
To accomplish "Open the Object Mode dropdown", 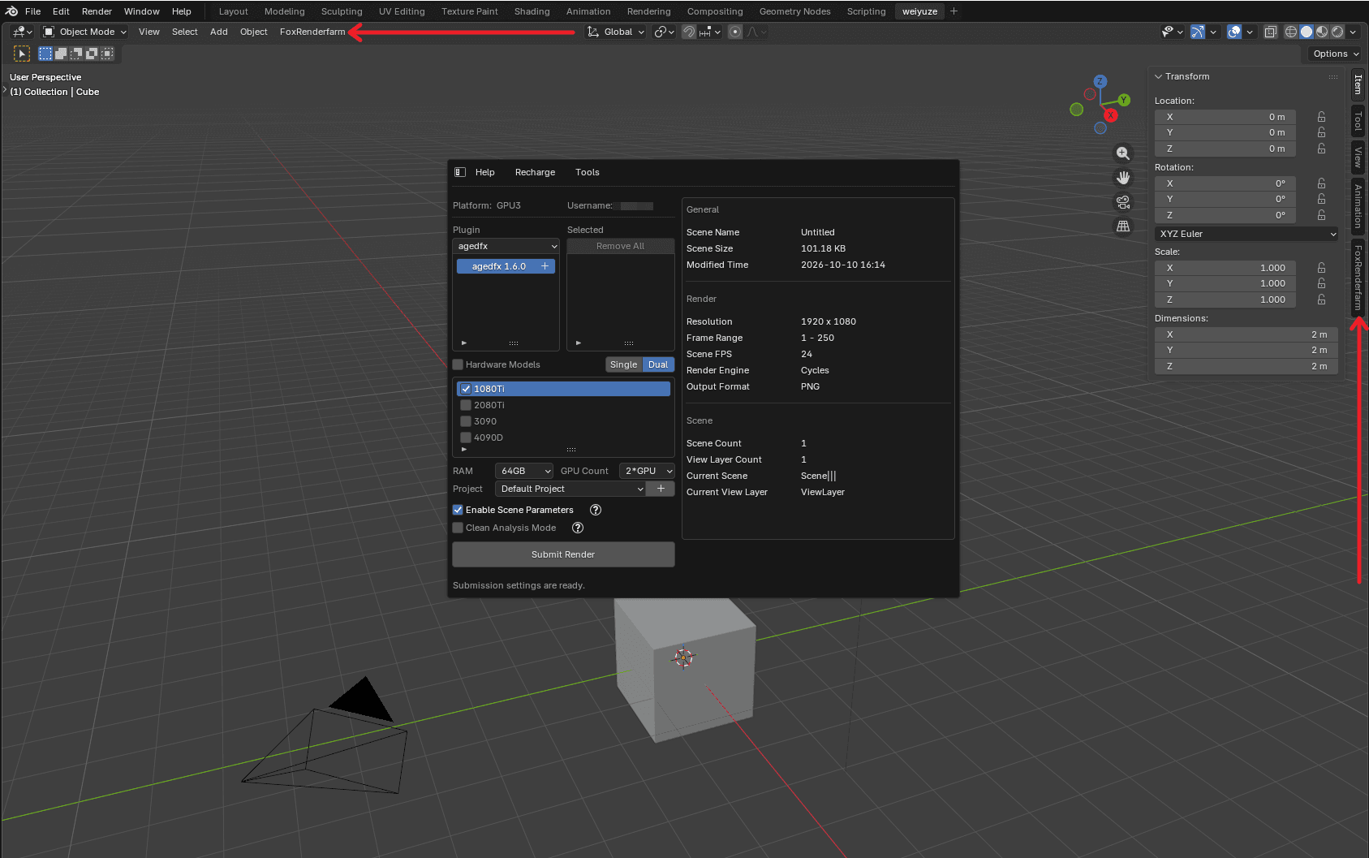I will 85,32.
